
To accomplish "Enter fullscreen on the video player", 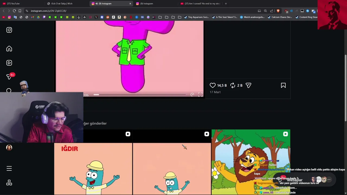I will tap(200, 95).
